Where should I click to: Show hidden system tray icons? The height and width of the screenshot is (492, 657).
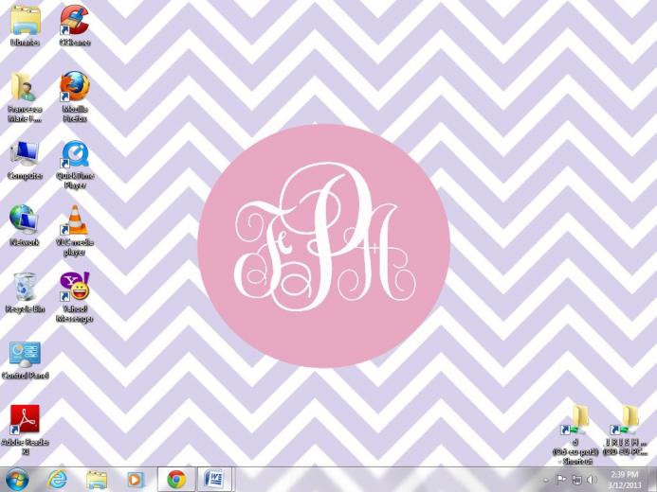(545, 480)
